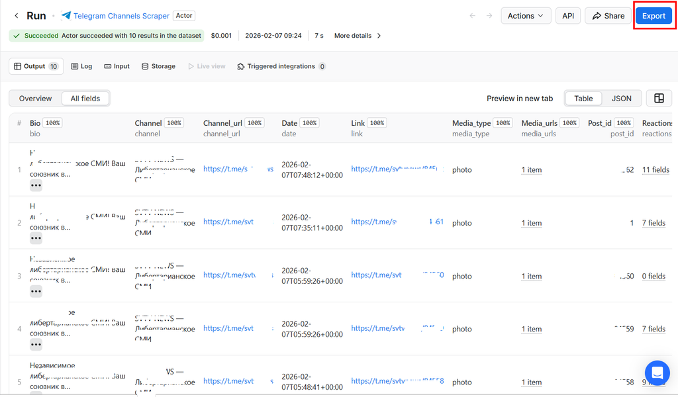Click the run timestamp 2026-02-07 09:24
Screen dimensions: 678x397
273,36
